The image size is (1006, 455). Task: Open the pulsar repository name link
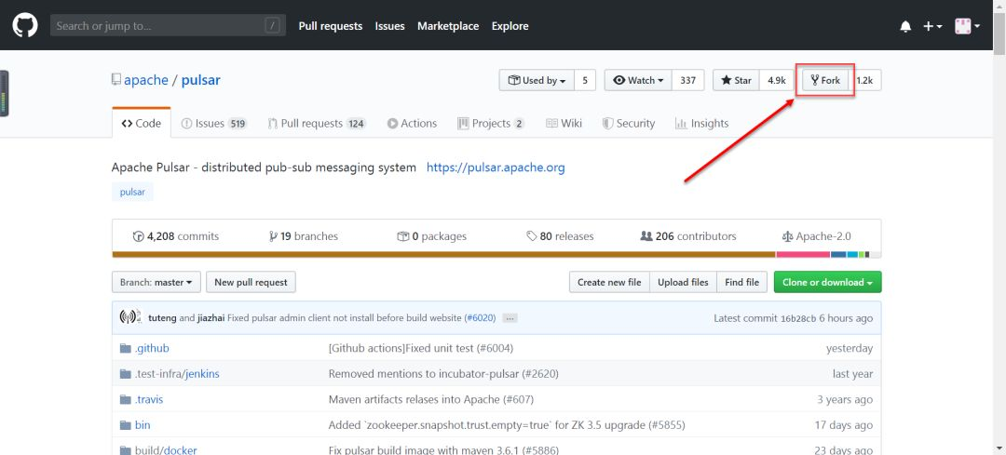[201, 80]
